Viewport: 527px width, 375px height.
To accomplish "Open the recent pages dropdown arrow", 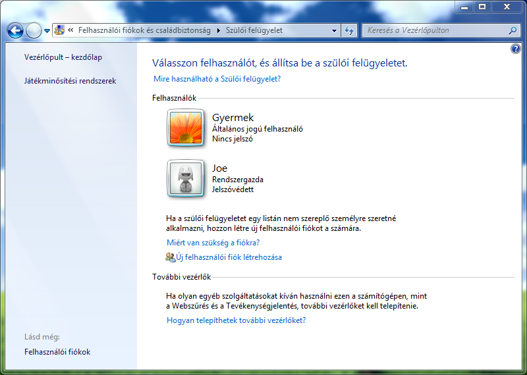I will point(47,31).
